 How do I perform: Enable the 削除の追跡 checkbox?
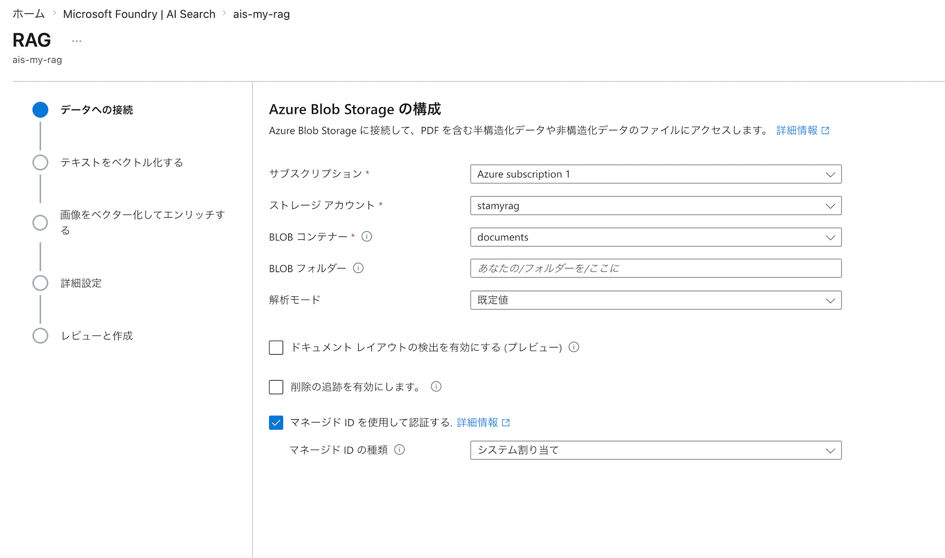coord(276,387)
